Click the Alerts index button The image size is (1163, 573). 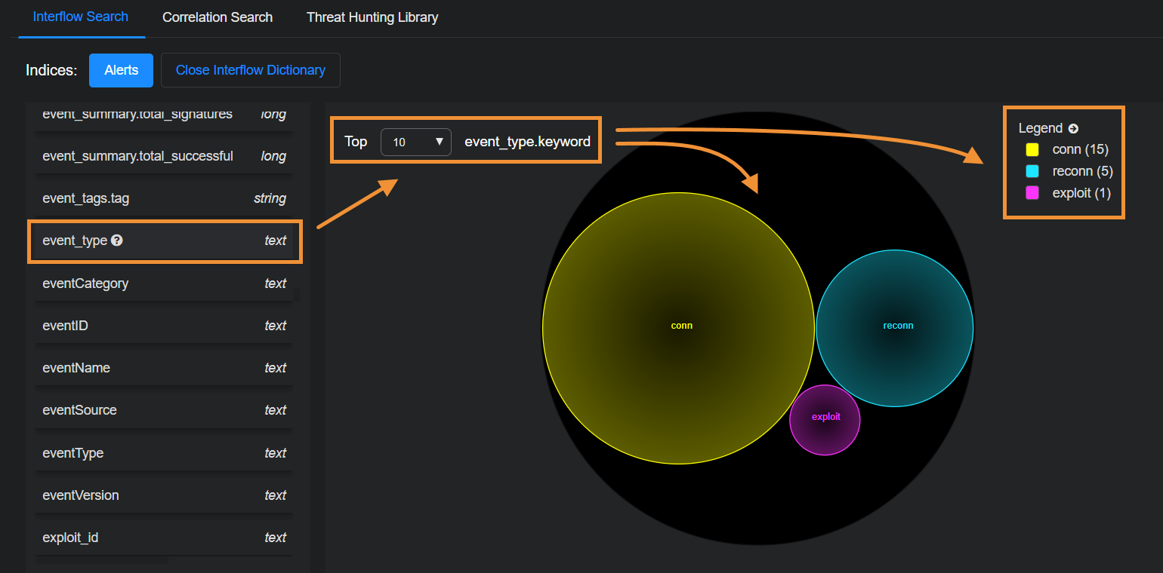(121, 70)
